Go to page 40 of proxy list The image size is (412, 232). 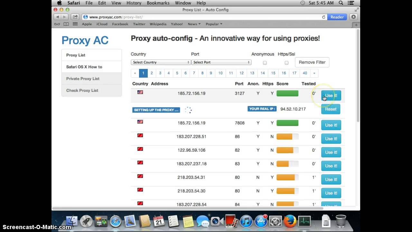pos(305,73)
